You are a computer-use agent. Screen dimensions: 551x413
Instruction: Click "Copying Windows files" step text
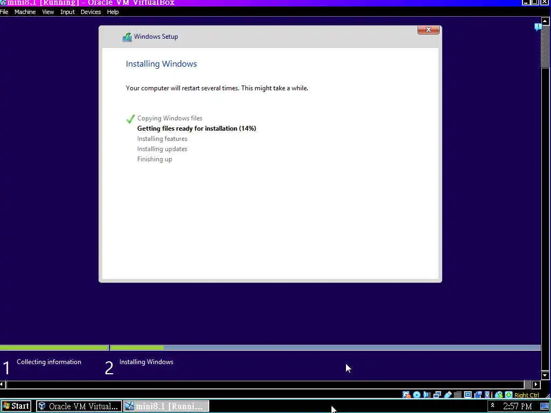pos(169,118)
